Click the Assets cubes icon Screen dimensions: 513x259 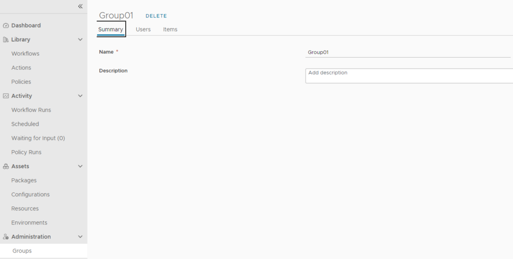6,166
